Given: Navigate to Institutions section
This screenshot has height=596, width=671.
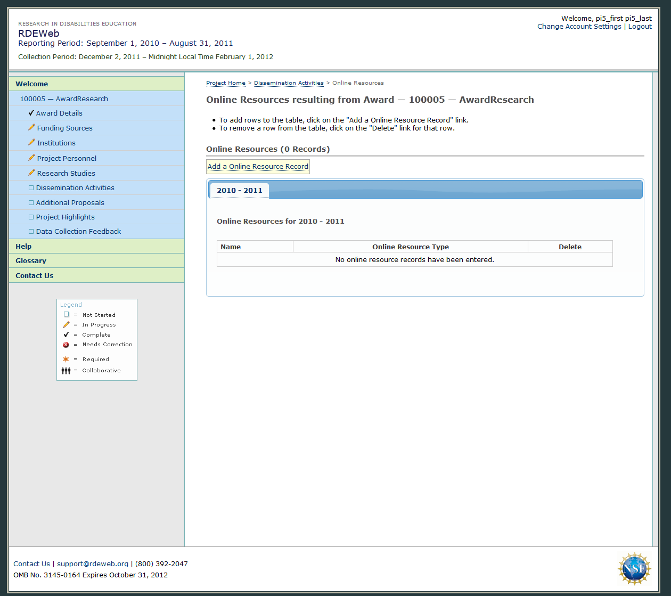Looking at the screenshot, I should 56,143.
